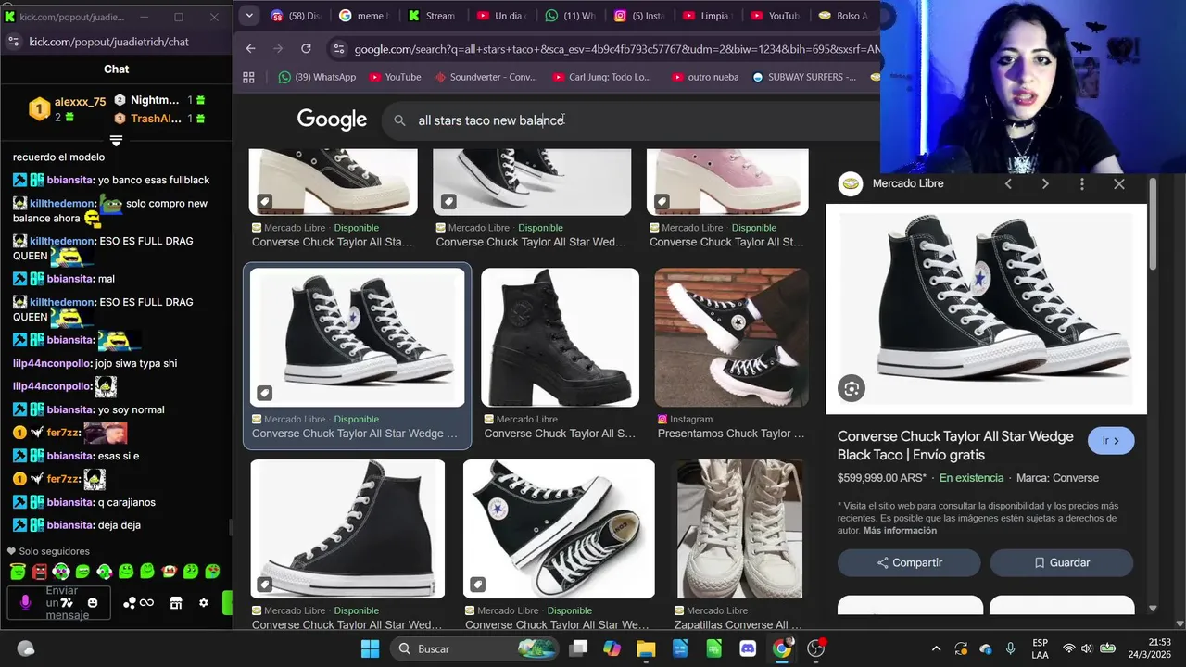Go to the Google homepage logo
1186x667 pixels.
(332, 120)
